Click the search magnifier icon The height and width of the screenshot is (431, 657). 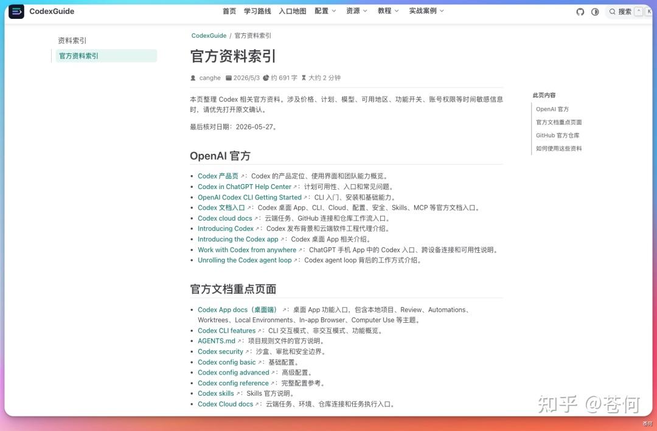[x=612, y=12]
